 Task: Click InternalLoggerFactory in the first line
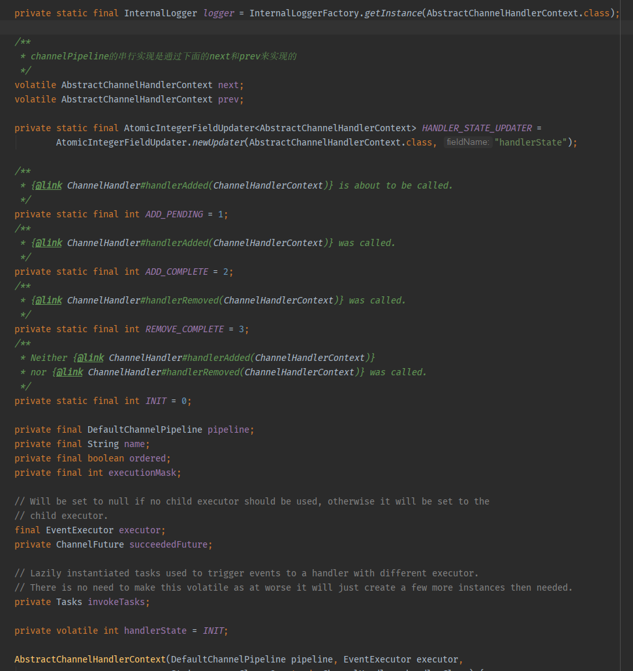304,13
